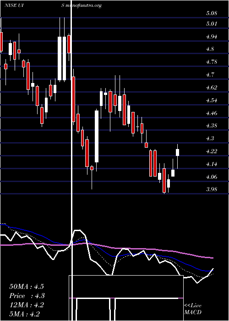The height and width of the screenshot is (321, 229).
Task: Select the 3.98 price axis label
Action: click(x=212, y=189)
